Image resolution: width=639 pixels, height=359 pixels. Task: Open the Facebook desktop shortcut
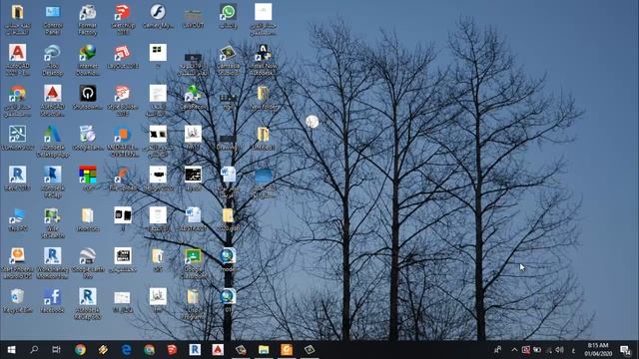coord(53,301)
